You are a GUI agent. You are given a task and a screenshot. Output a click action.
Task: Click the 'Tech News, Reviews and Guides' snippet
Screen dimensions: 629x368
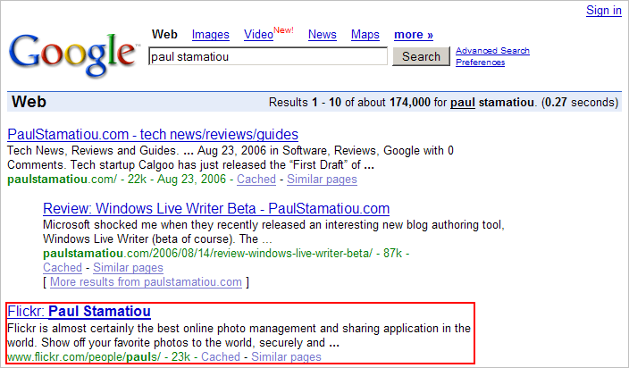93,151
